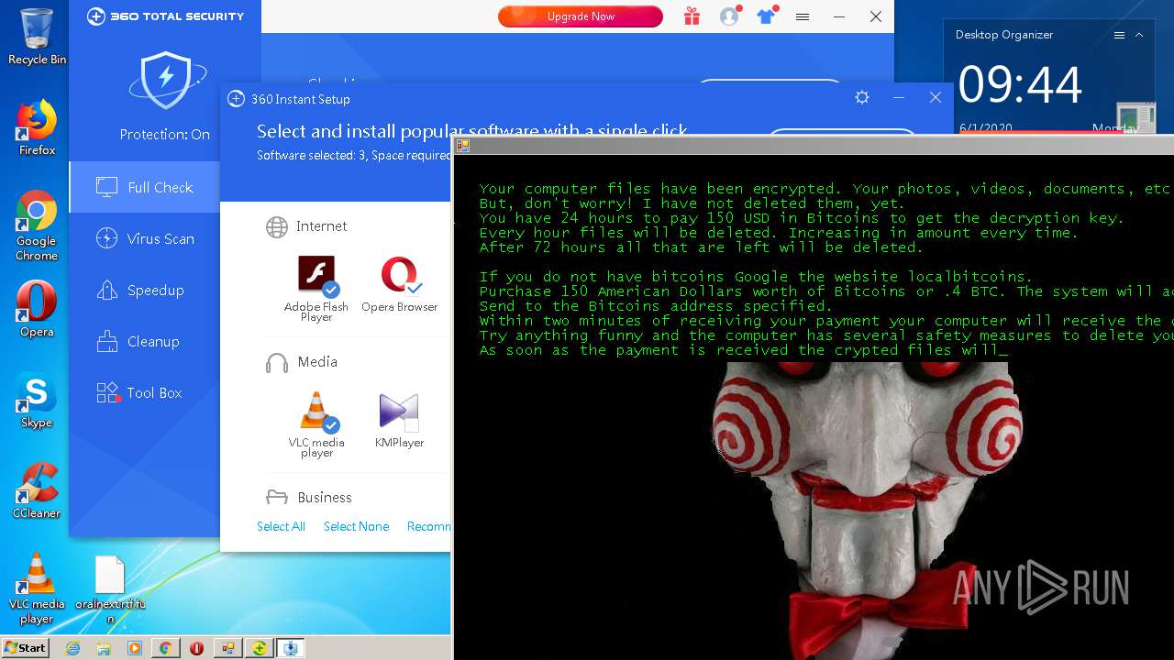Screen dimensions: 1174x660
Task: Open VLC media player desktop shortcut
Action: (x=37, y=588)
